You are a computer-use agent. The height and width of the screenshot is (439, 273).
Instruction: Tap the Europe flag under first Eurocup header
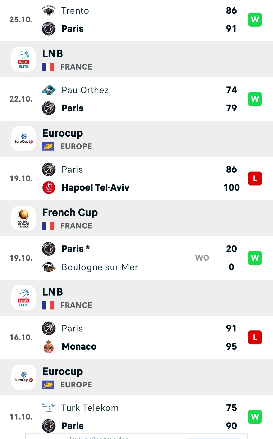(48, 146)
